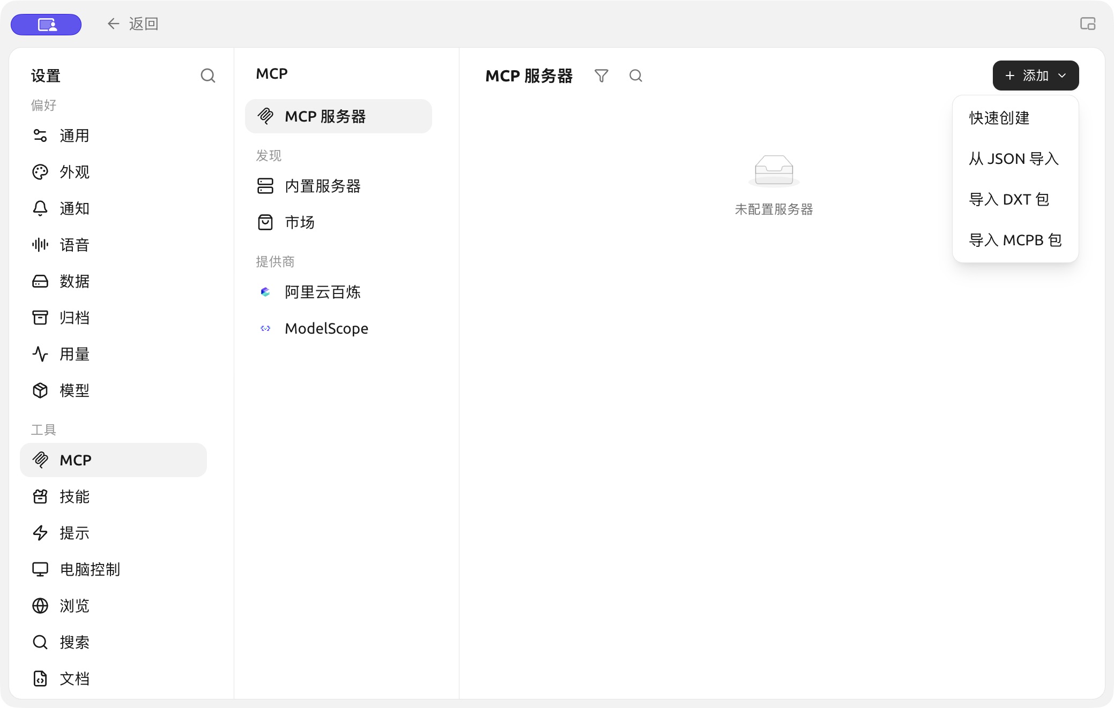
Task: Select ModelScope provider
Action: (338, 328)
